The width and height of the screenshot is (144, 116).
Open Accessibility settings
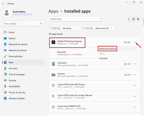23,86
